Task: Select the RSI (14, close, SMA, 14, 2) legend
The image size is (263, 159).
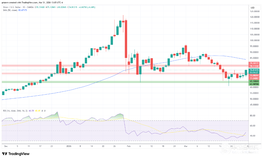Action: pos(15,111)
